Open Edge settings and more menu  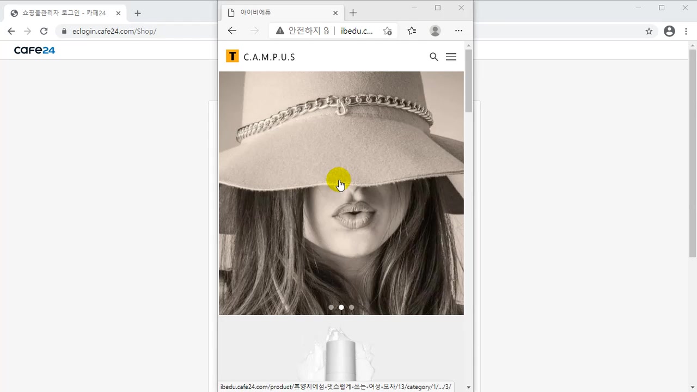[458, 31]
